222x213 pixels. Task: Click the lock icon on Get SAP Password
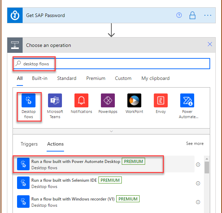(192, 15)
